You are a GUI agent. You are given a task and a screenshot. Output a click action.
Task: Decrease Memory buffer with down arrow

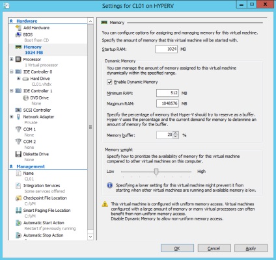point(176,137)
